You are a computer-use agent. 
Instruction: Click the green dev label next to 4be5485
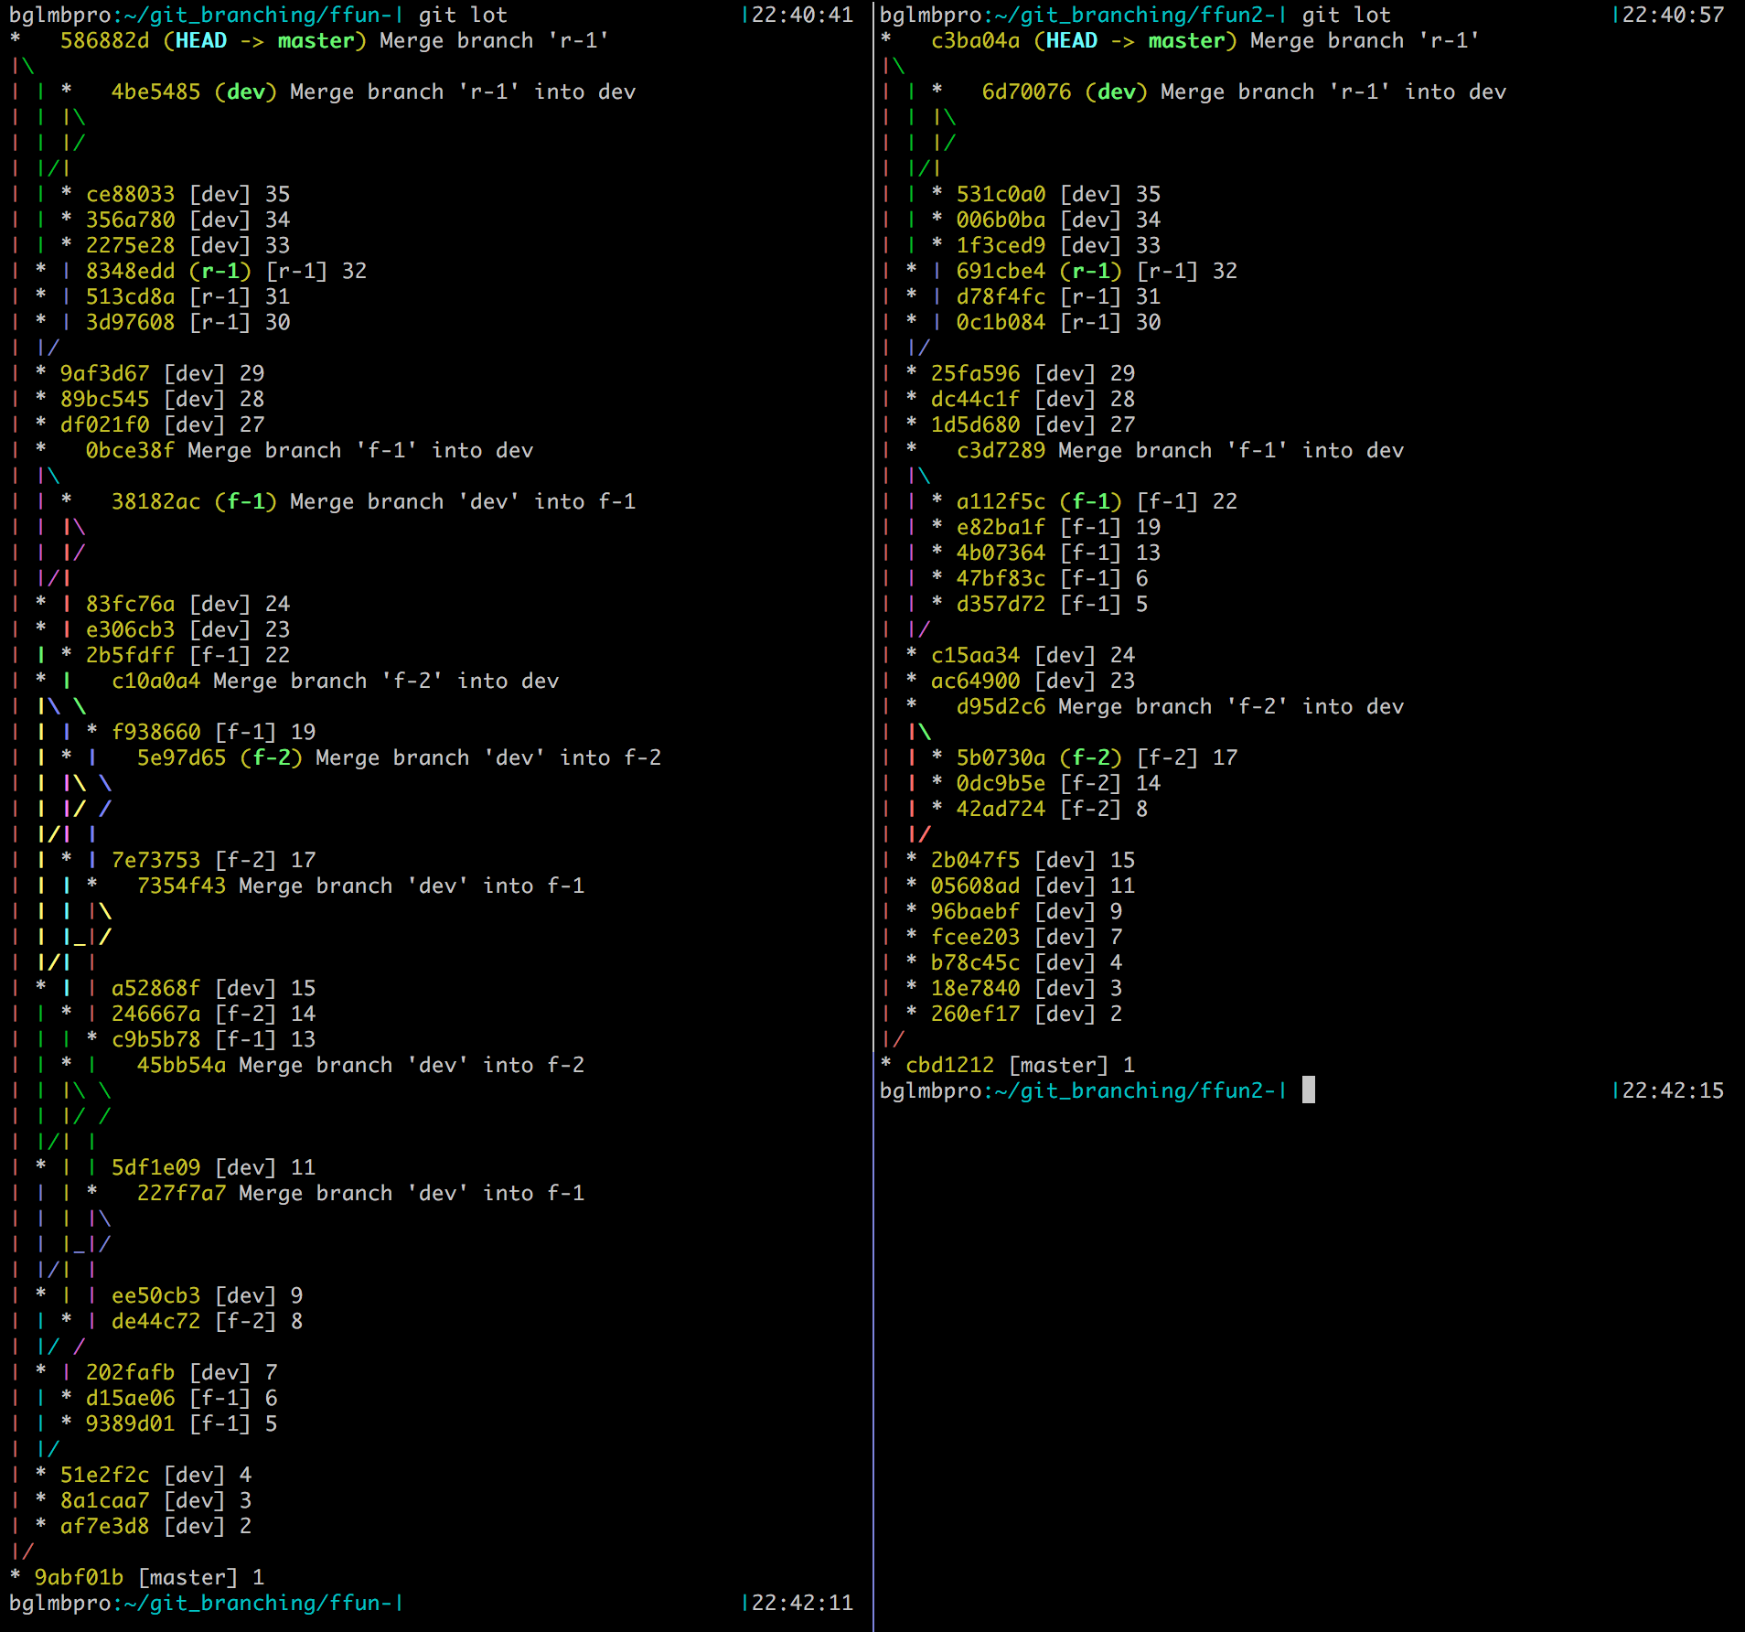(x=245, y=92)
